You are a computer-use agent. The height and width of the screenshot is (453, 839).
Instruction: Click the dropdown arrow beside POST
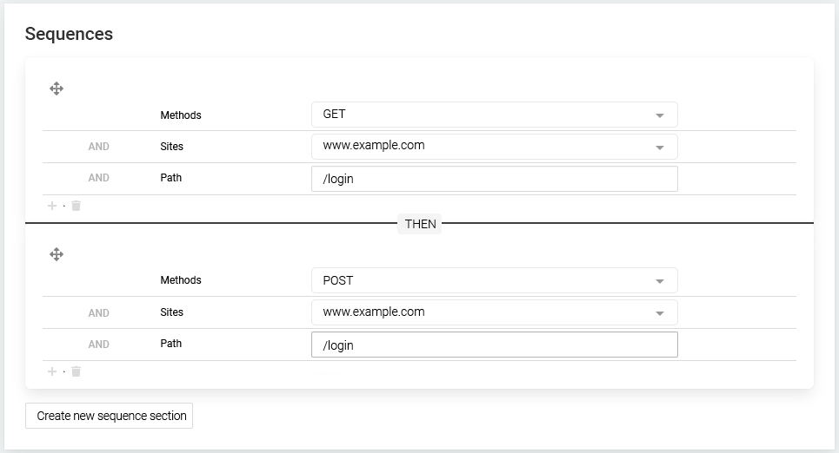(660, 281)
